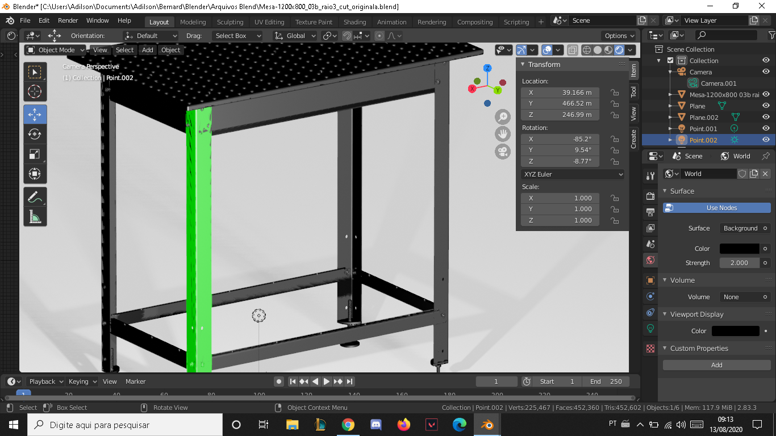Image resolution: width=776 pixels, height=436 pixels.
Task: Select the Transform tool
Action: click(x=35, y=174)
